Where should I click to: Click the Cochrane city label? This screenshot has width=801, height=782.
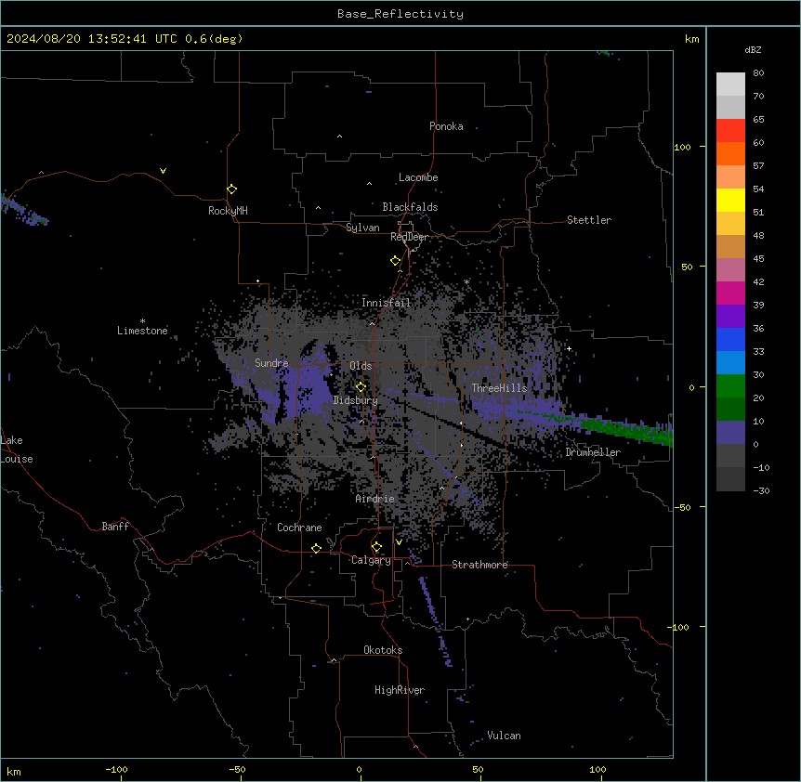299,528
